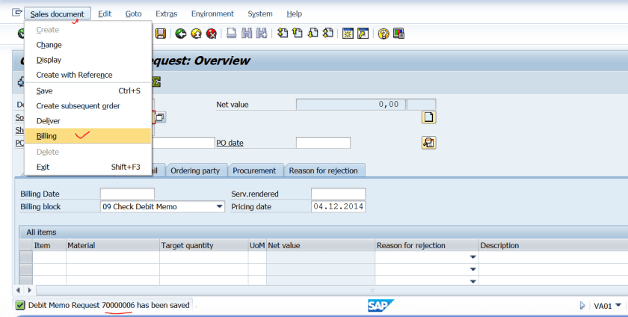Click the First page toolbar icon
This screenshot has height=317, width=628.
coord(282,34)
